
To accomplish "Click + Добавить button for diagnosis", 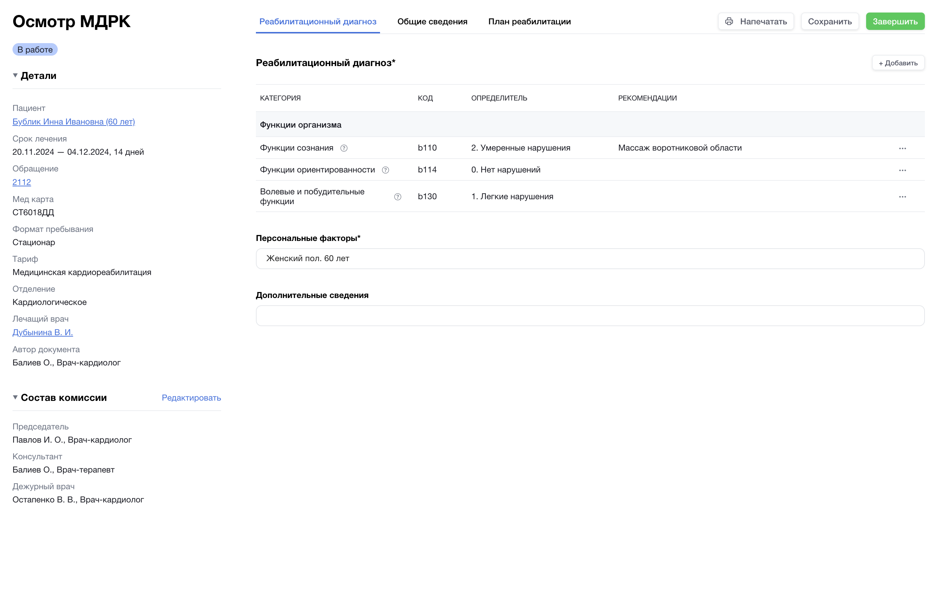I will pos(898,63).
